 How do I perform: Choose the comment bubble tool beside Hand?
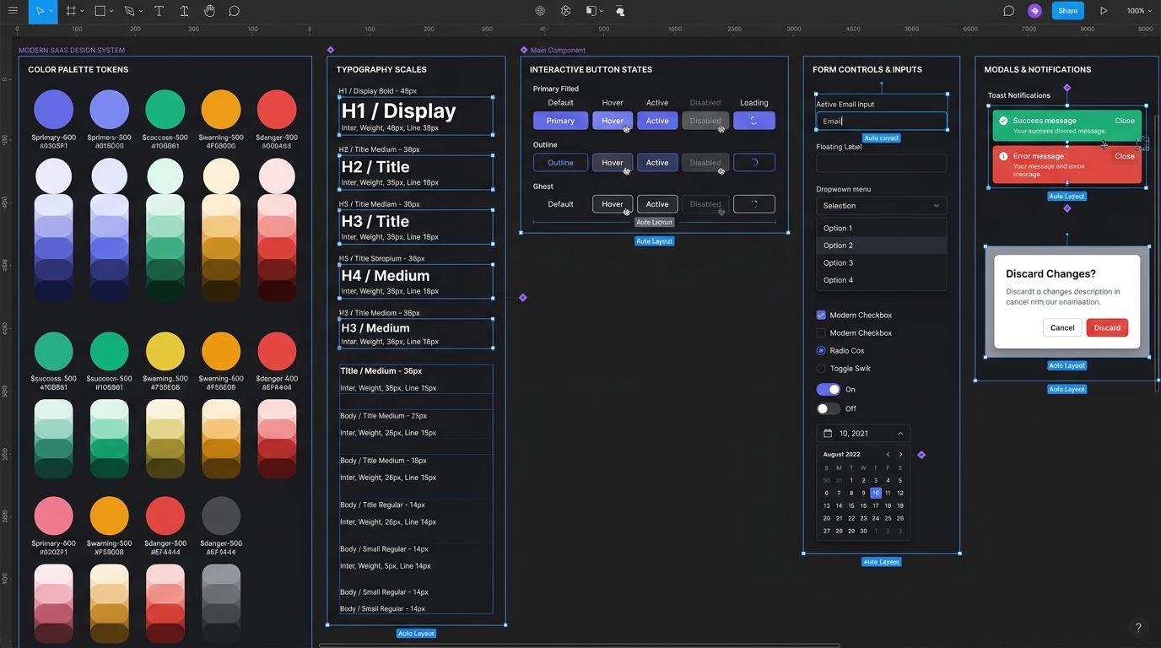pos(235,11)
